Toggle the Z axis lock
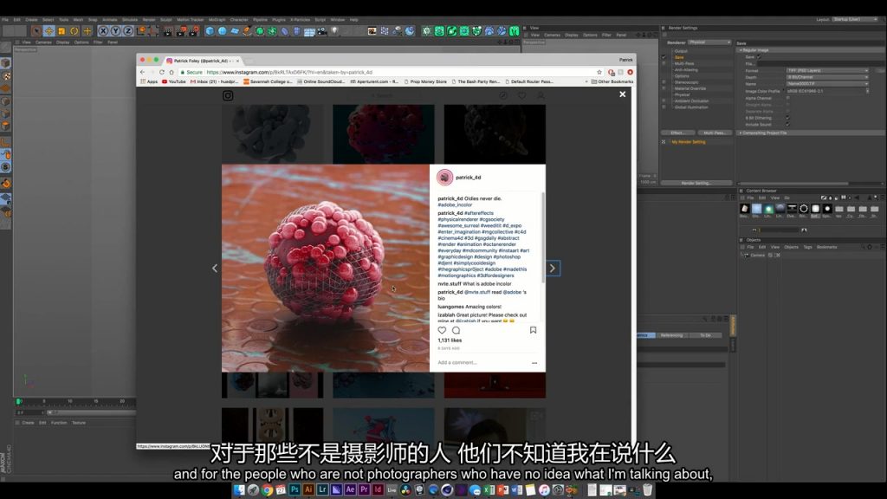887x499 pixels. click(128, 31)
